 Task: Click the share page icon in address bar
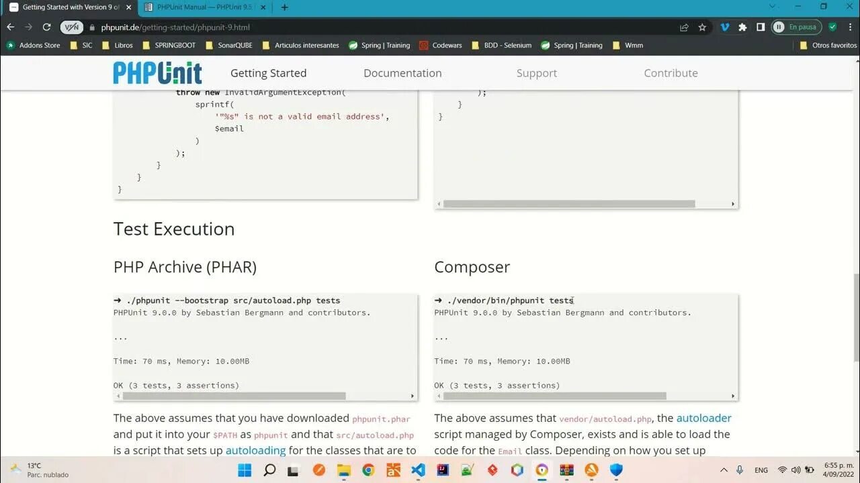coord(684,28)
